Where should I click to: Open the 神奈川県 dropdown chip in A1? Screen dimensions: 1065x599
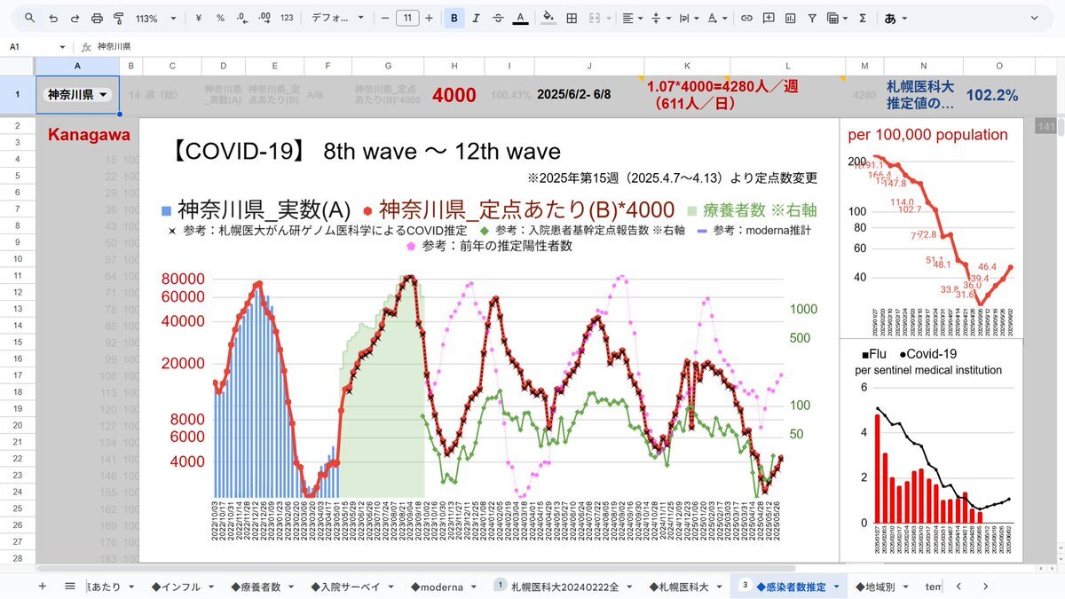click(78, 95)
